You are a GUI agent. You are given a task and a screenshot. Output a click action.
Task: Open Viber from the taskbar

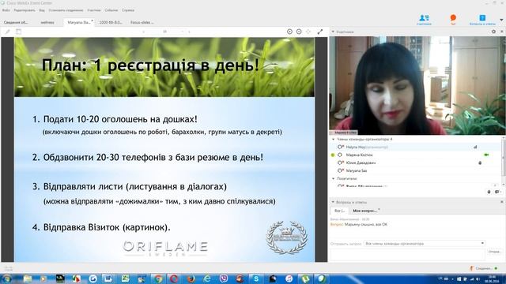pos(223,278)
